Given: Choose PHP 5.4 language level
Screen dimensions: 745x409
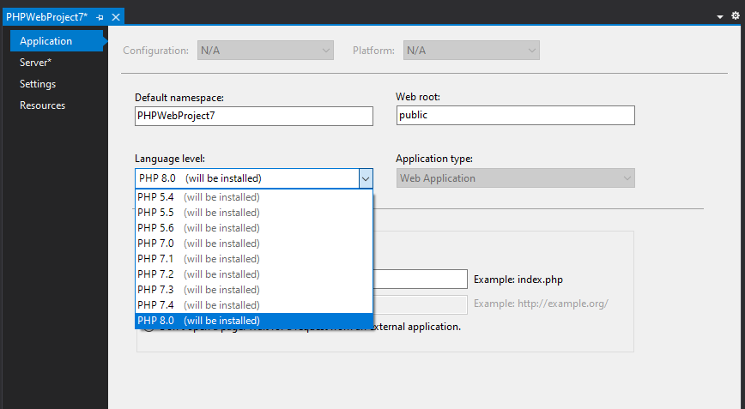Looking at the screenshot, I should 254,197.
